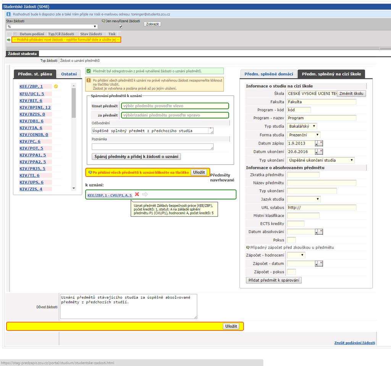
Task: Click scroll-up arrow of subject list
Action: point(74,86)
